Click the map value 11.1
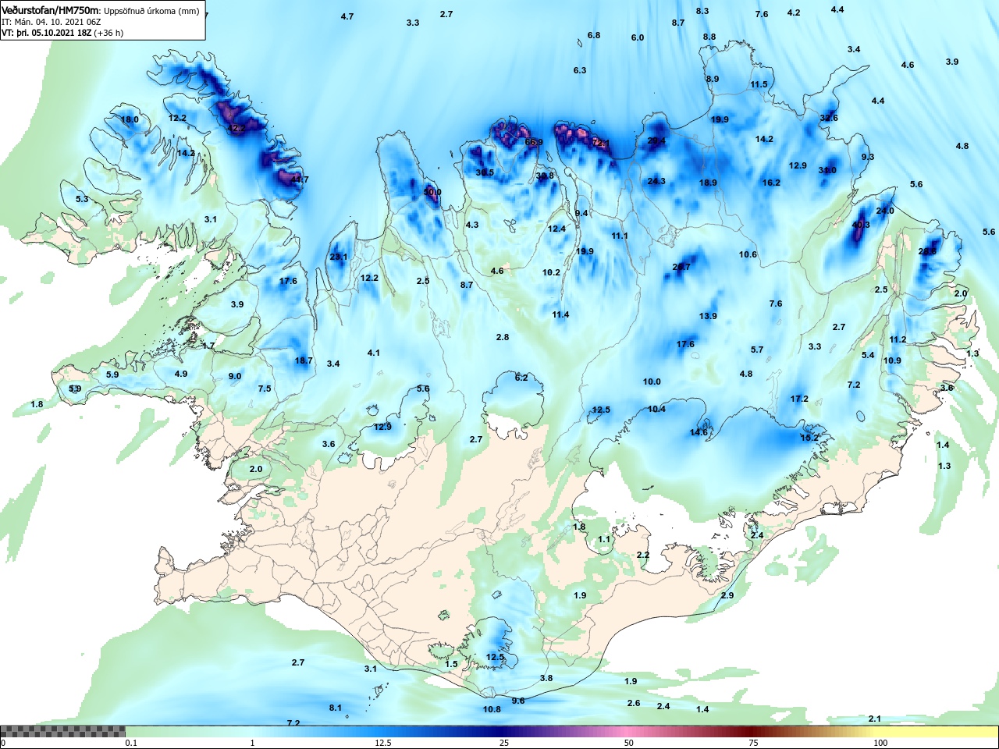Viewport: 999px width, 749px height. click(x=620, y=236)
